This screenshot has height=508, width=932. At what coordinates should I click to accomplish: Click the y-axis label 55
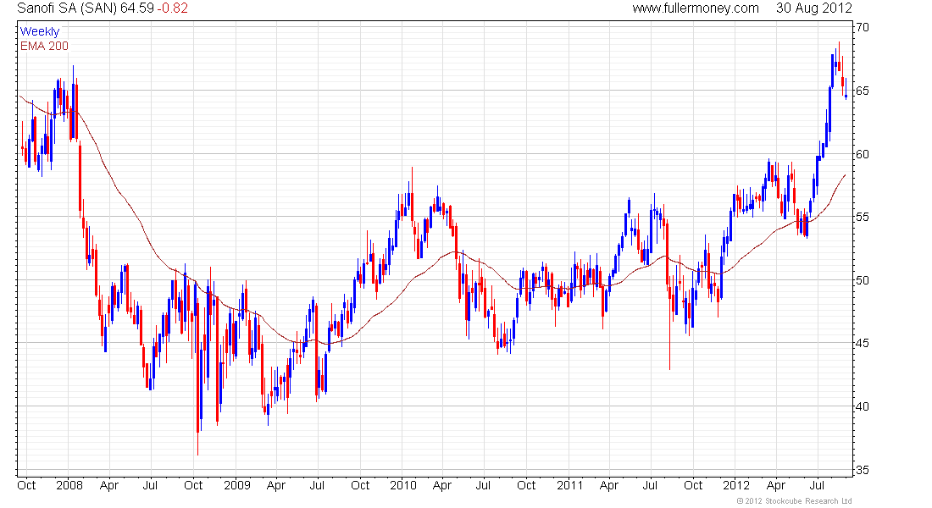tap(862, 218)
